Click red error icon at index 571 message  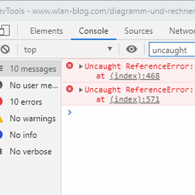[x=69, y=89]
